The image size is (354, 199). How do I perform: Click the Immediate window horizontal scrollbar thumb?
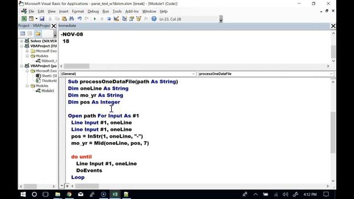coord(76,66)
